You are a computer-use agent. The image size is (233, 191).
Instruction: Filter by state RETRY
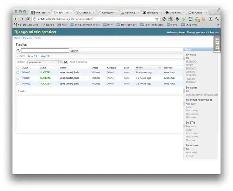pos(189,65)
